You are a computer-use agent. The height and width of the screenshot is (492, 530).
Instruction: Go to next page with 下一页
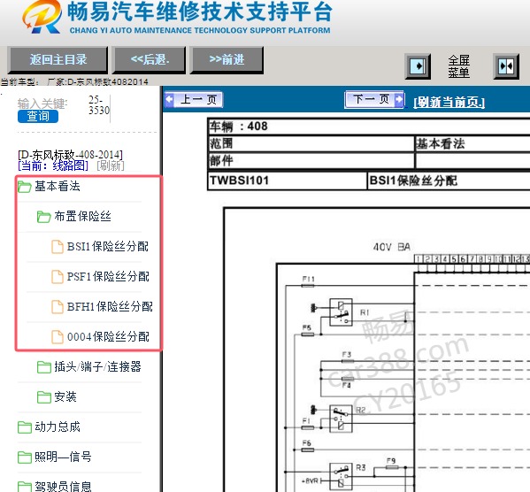374,99
